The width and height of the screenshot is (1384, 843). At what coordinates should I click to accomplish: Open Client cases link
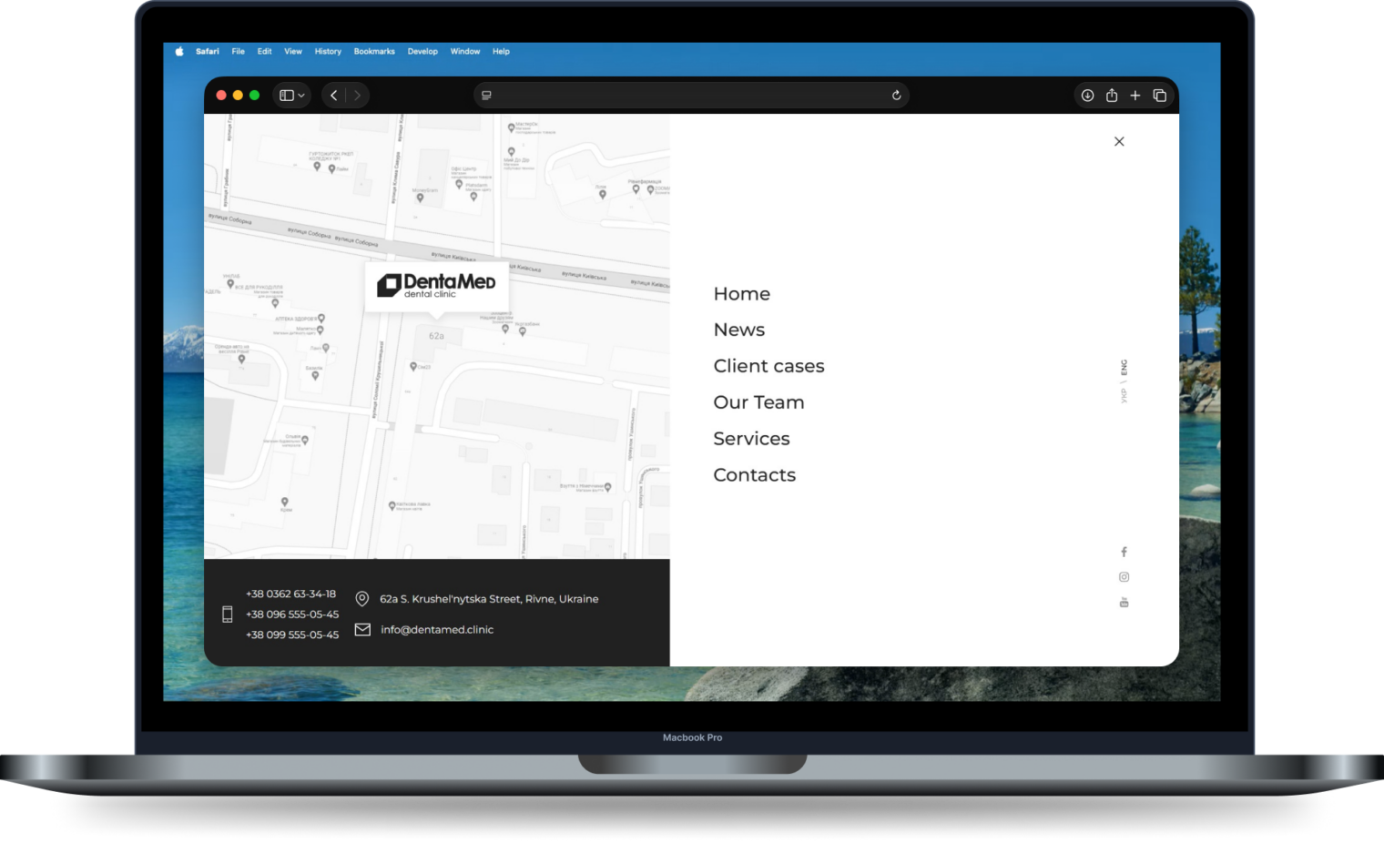coord(769,366)
